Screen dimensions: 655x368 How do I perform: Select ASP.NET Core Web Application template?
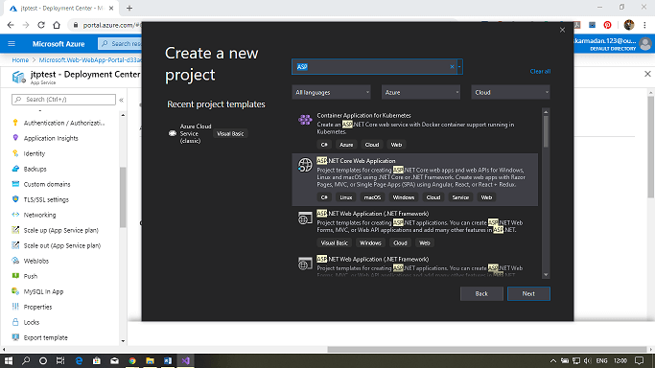click(415, 179)
